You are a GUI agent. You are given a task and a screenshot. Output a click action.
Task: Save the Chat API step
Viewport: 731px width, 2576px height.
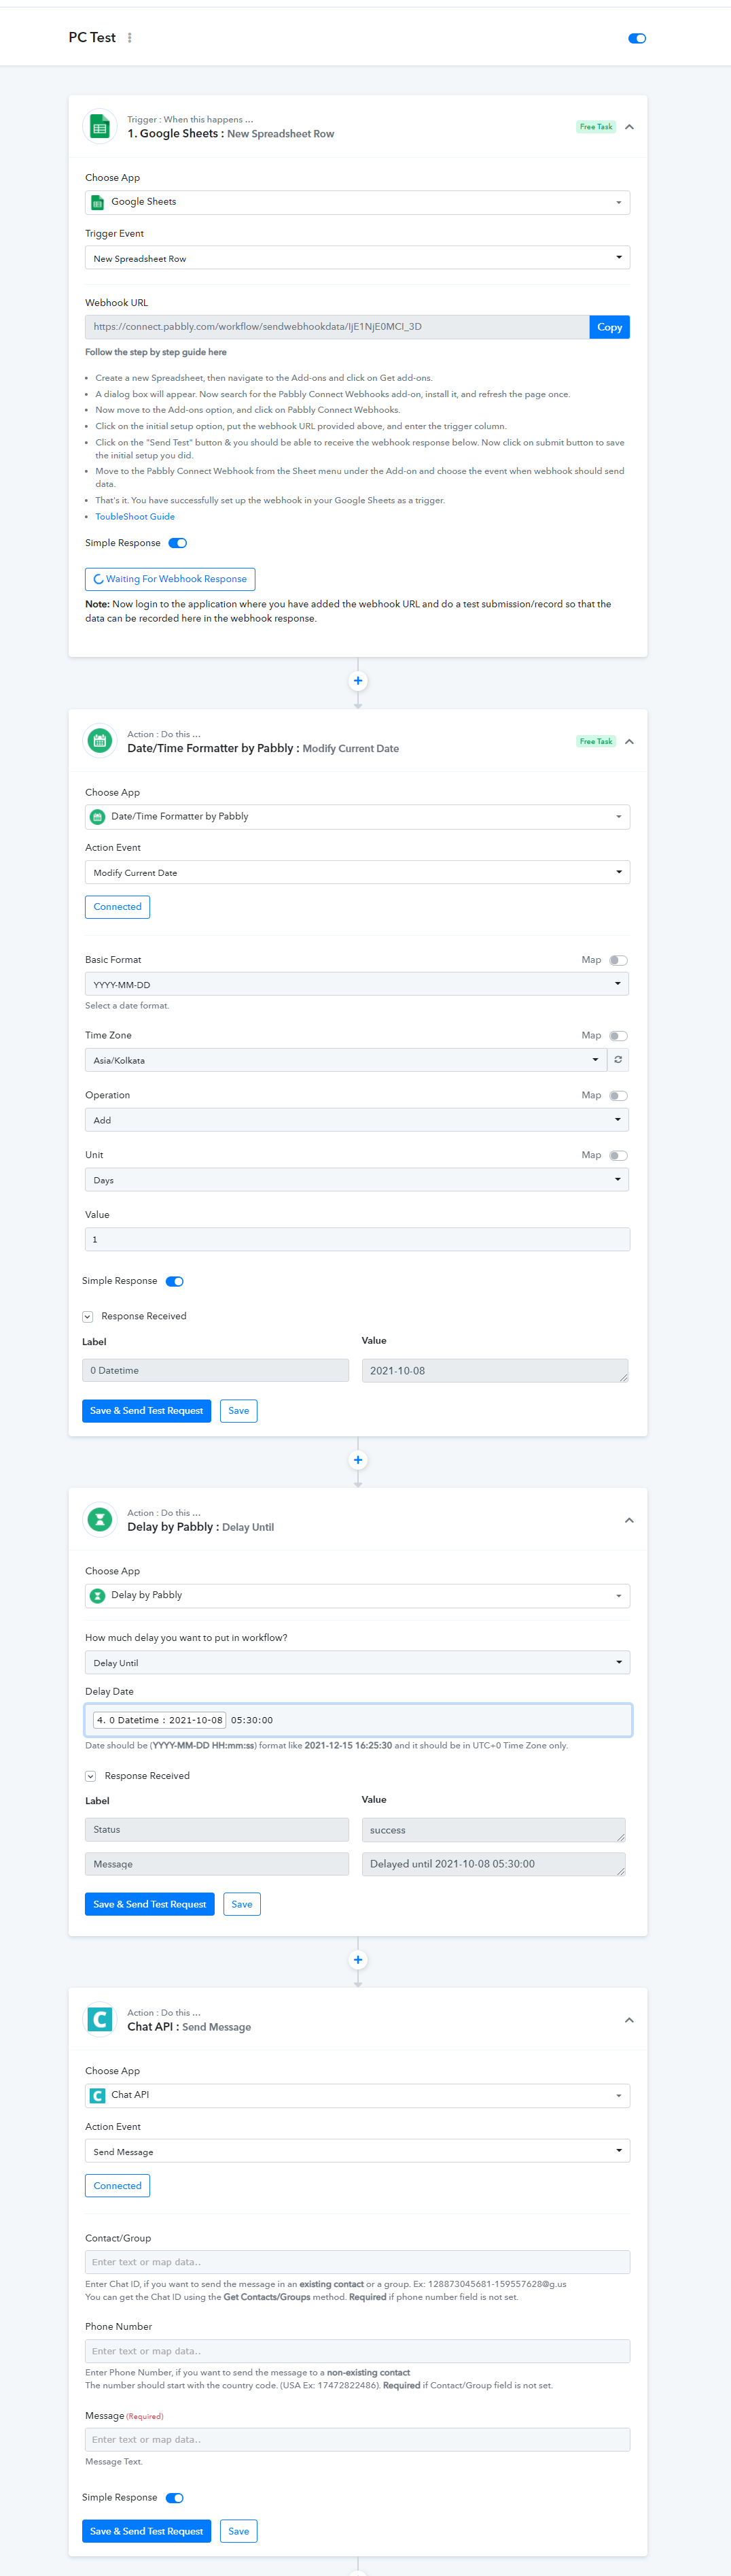238,2532
